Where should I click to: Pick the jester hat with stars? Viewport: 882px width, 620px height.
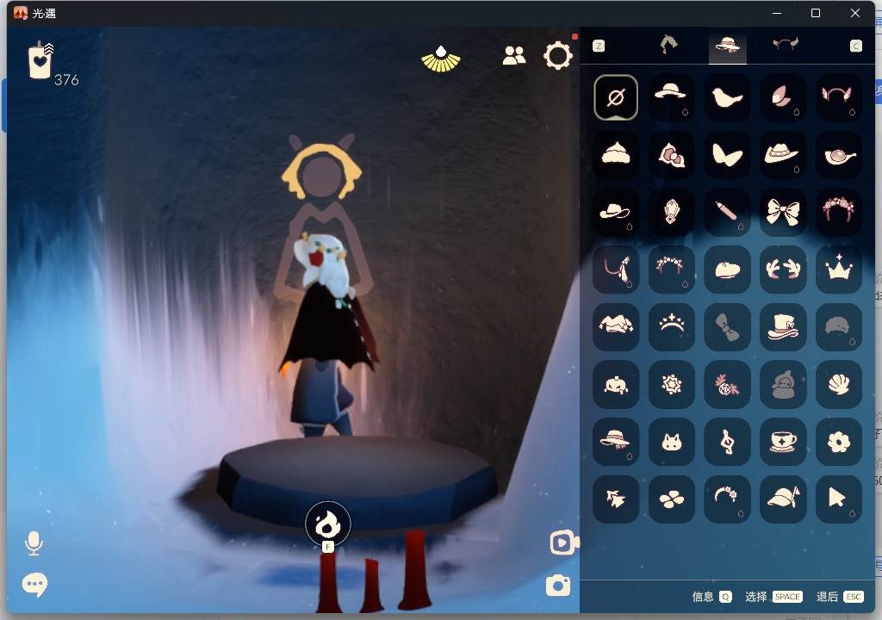pos(615,327)
